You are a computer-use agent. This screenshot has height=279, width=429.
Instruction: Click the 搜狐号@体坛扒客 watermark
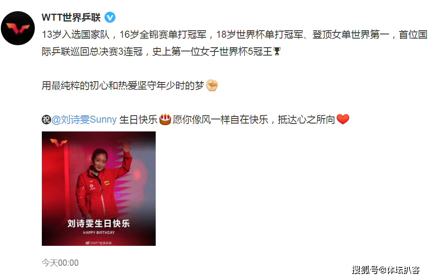386,270
